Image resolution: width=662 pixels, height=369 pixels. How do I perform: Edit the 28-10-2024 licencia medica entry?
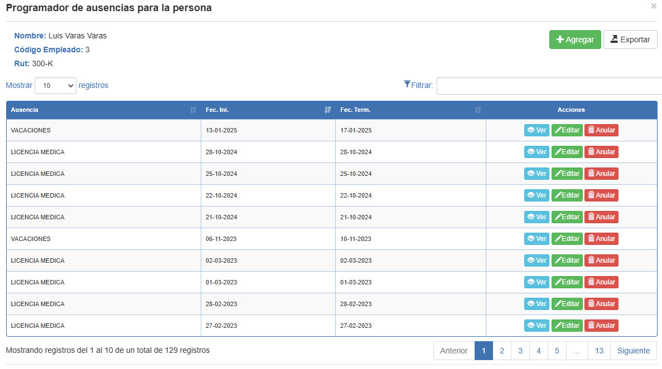[567, 152]
